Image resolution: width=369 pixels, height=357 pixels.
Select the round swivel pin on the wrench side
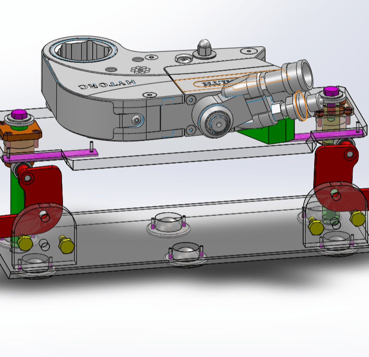[216, 122]
